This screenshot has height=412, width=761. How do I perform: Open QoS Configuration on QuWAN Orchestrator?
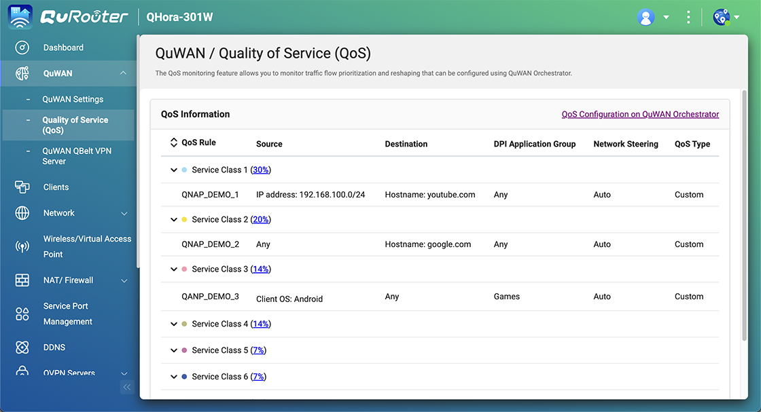(639, 114)
